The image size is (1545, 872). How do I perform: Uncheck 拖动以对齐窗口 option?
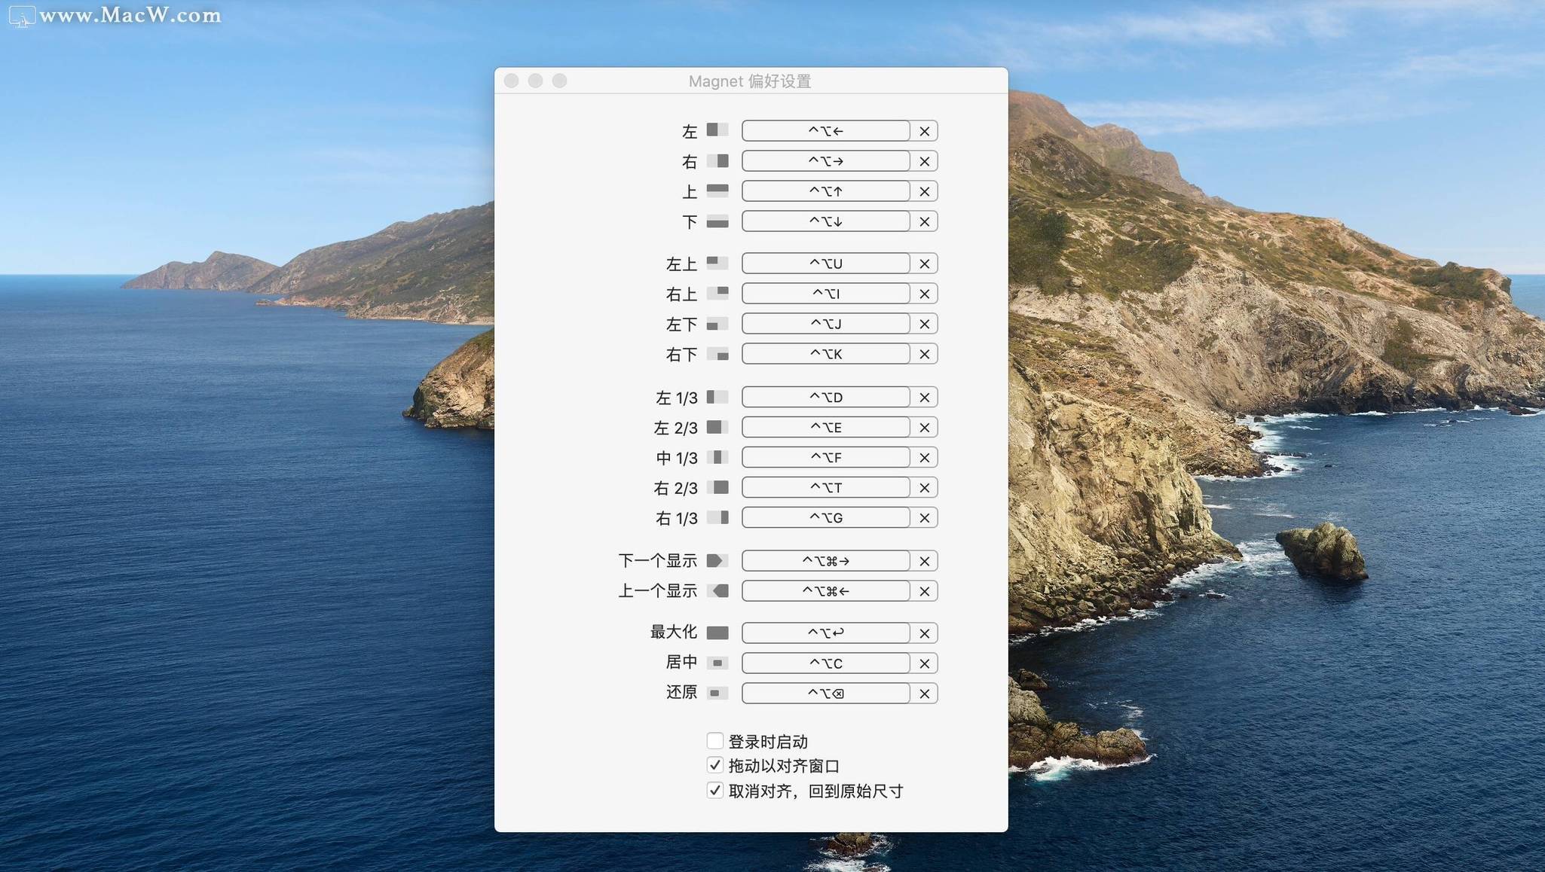point(714,765)
